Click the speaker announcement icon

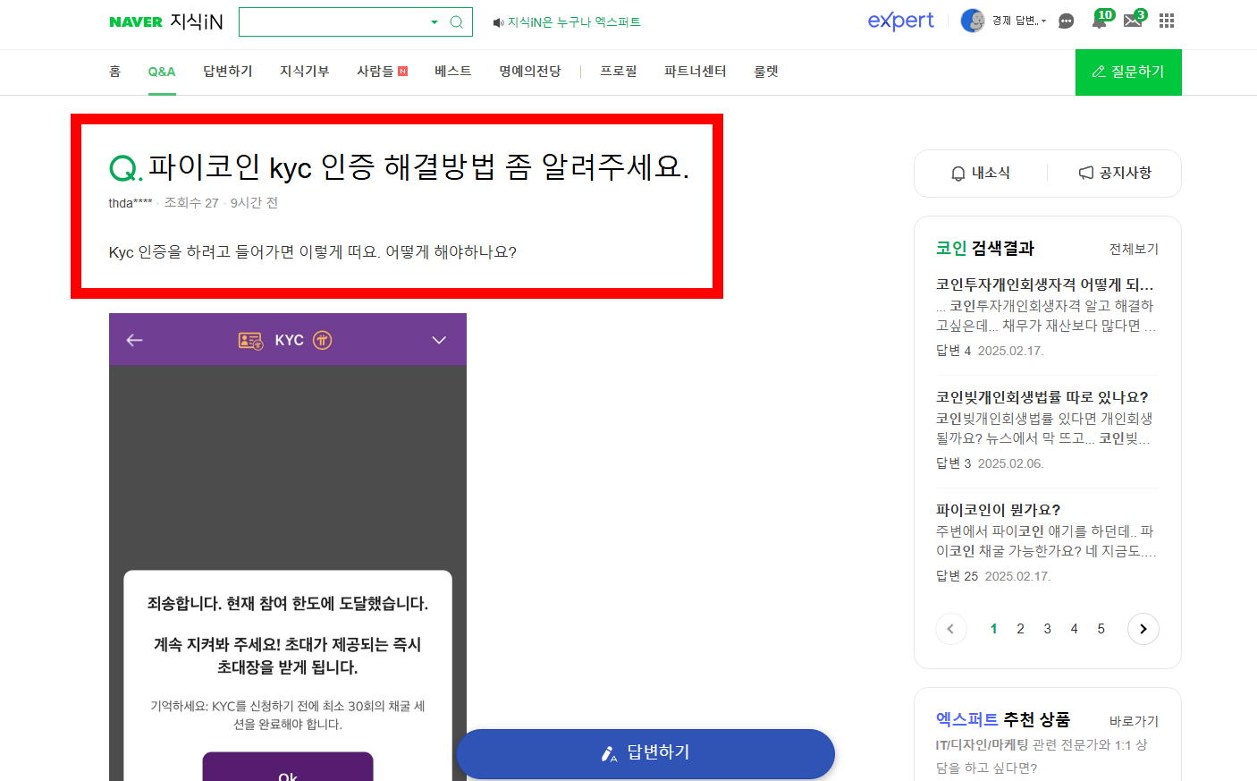[x=498, y=22]
